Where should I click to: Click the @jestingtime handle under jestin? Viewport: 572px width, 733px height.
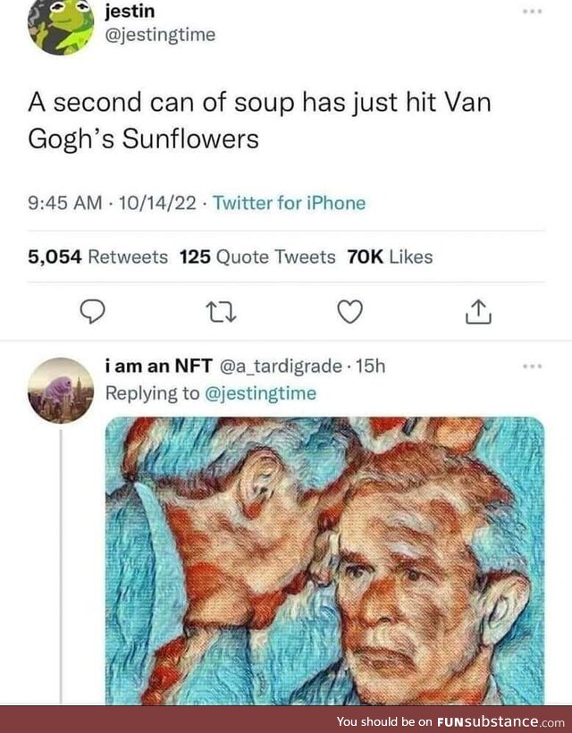(x=159, y=35)
